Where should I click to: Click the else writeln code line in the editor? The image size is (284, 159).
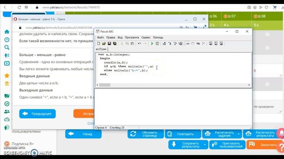tap(126, 70)
